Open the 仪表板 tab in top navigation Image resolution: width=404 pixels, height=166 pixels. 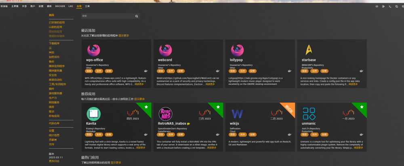4,6
